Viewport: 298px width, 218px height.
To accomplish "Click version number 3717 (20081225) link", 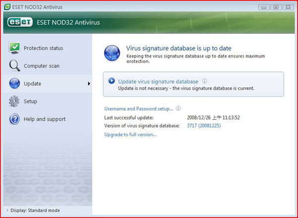I will click(204, 126).
